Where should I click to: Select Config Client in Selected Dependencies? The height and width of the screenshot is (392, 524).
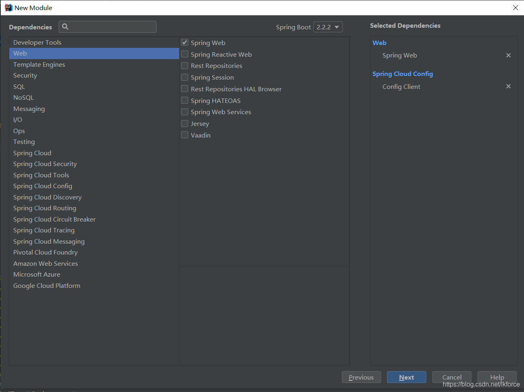(x=401, y=86)
